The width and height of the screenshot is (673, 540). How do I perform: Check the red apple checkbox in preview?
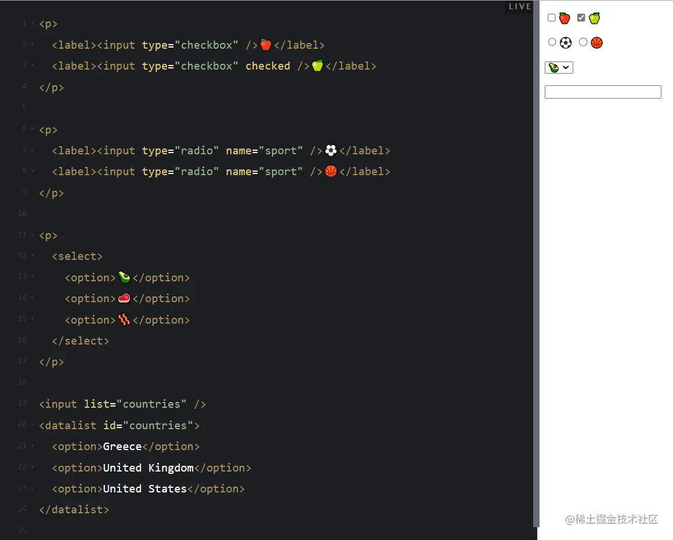tap(552, 17)
